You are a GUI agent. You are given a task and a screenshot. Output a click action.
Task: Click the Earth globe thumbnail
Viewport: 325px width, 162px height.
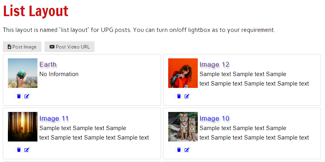click(22, 73)
